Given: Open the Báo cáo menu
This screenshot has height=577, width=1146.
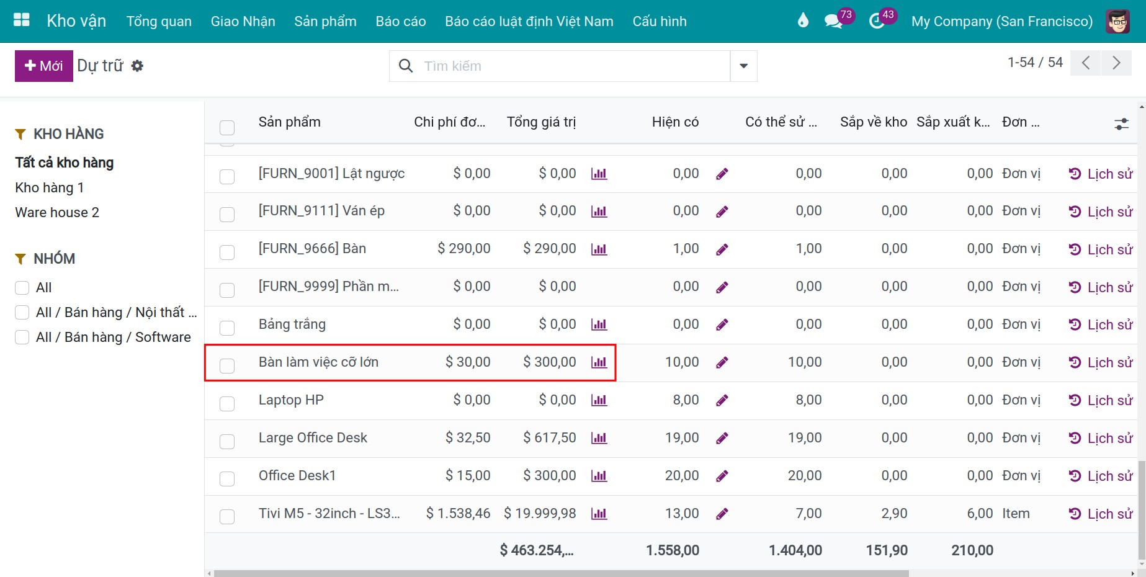Looking at the screenshot, I should click(401, 21).
